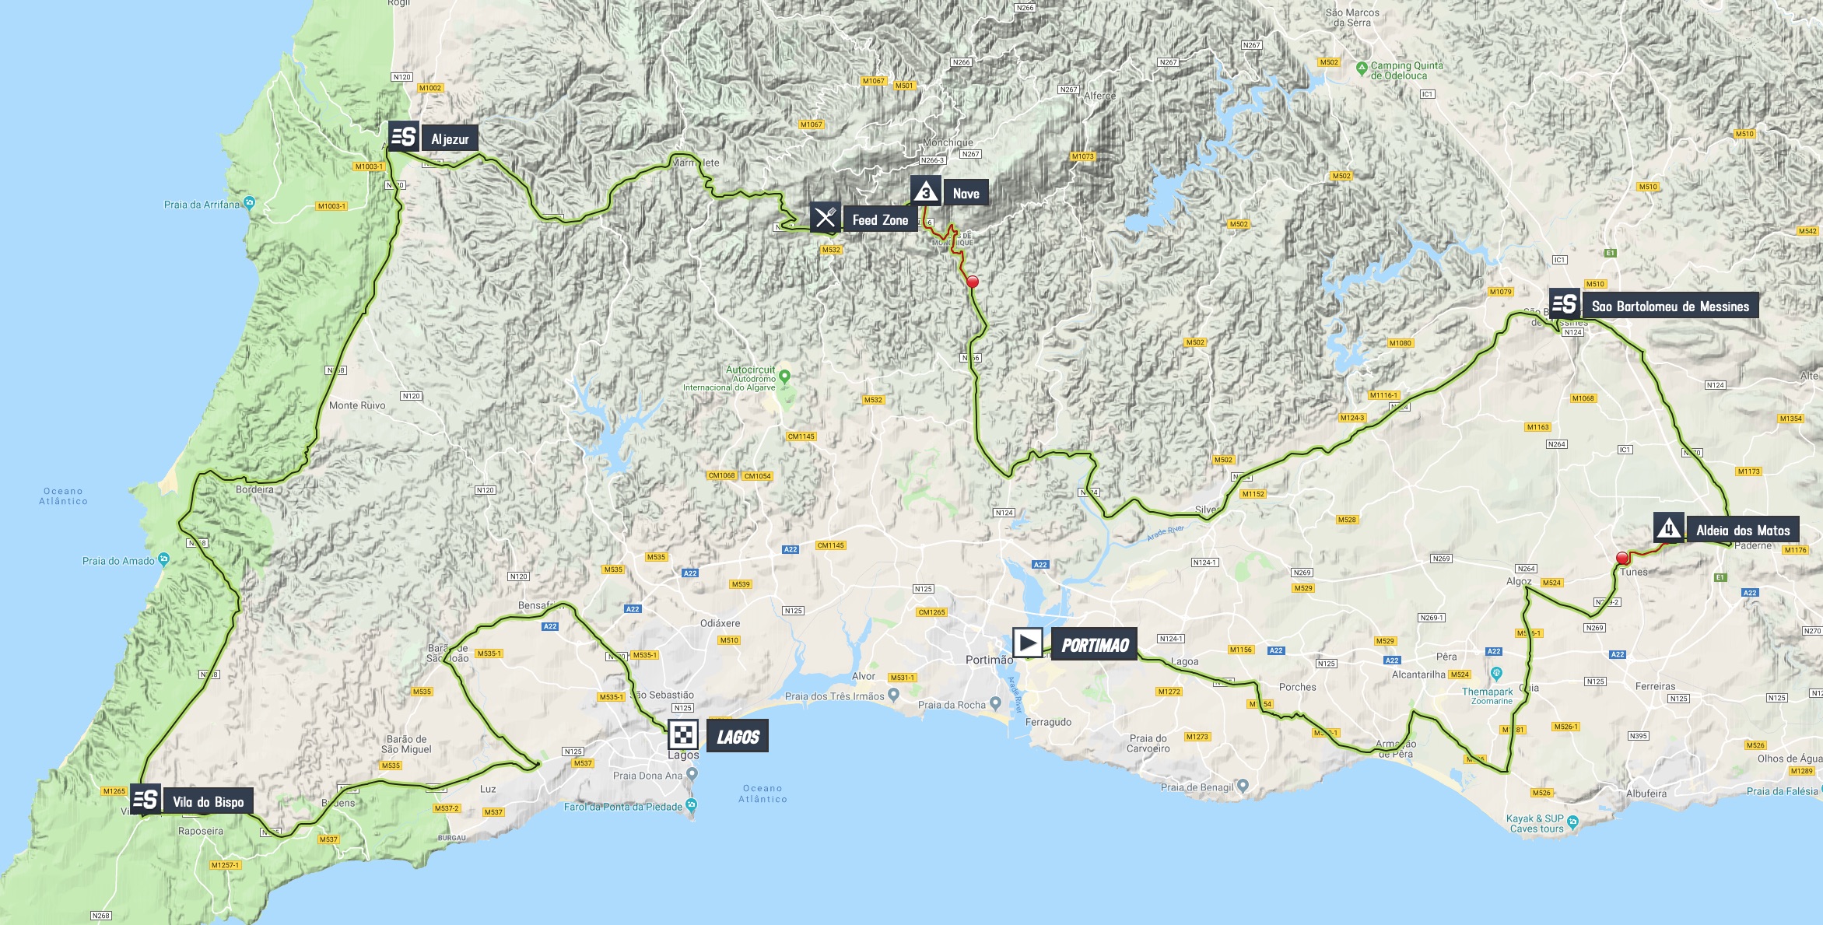Open the Praia da Arrifana beach marker
The image size is (1823, 925).
[249, 203]
